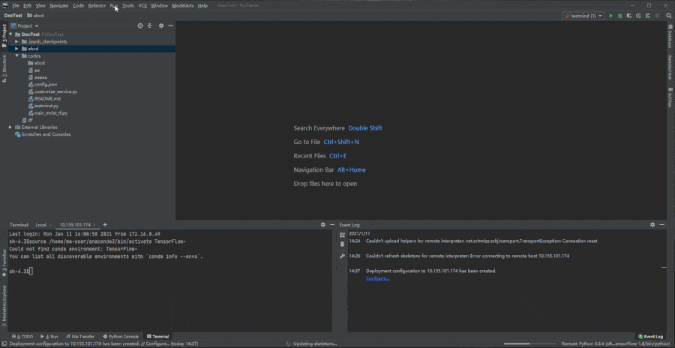The width and height of the screenshot is (675, 348).
Task: Open the File Transfer tool window
Action: click(x=80, y=336)
